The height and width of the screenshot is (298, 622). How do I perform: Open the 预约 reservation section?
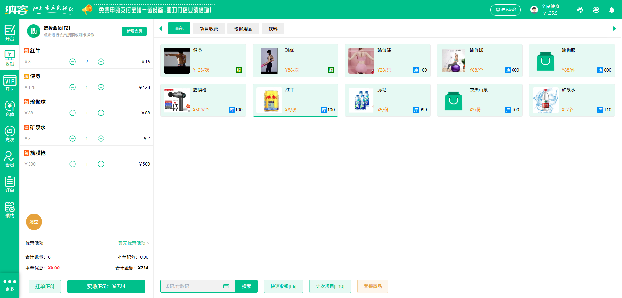(10, 210)
